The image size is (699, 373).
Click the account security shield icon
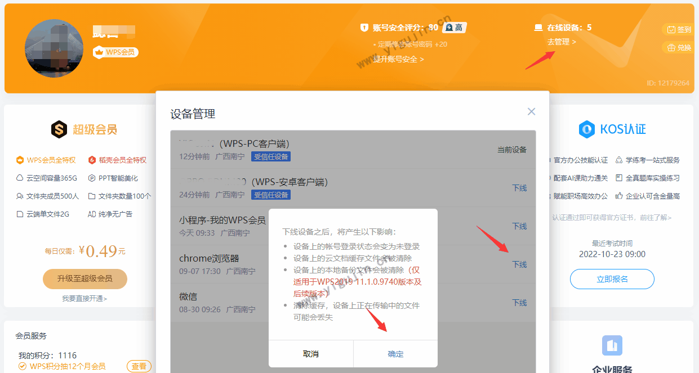point(364,28)
